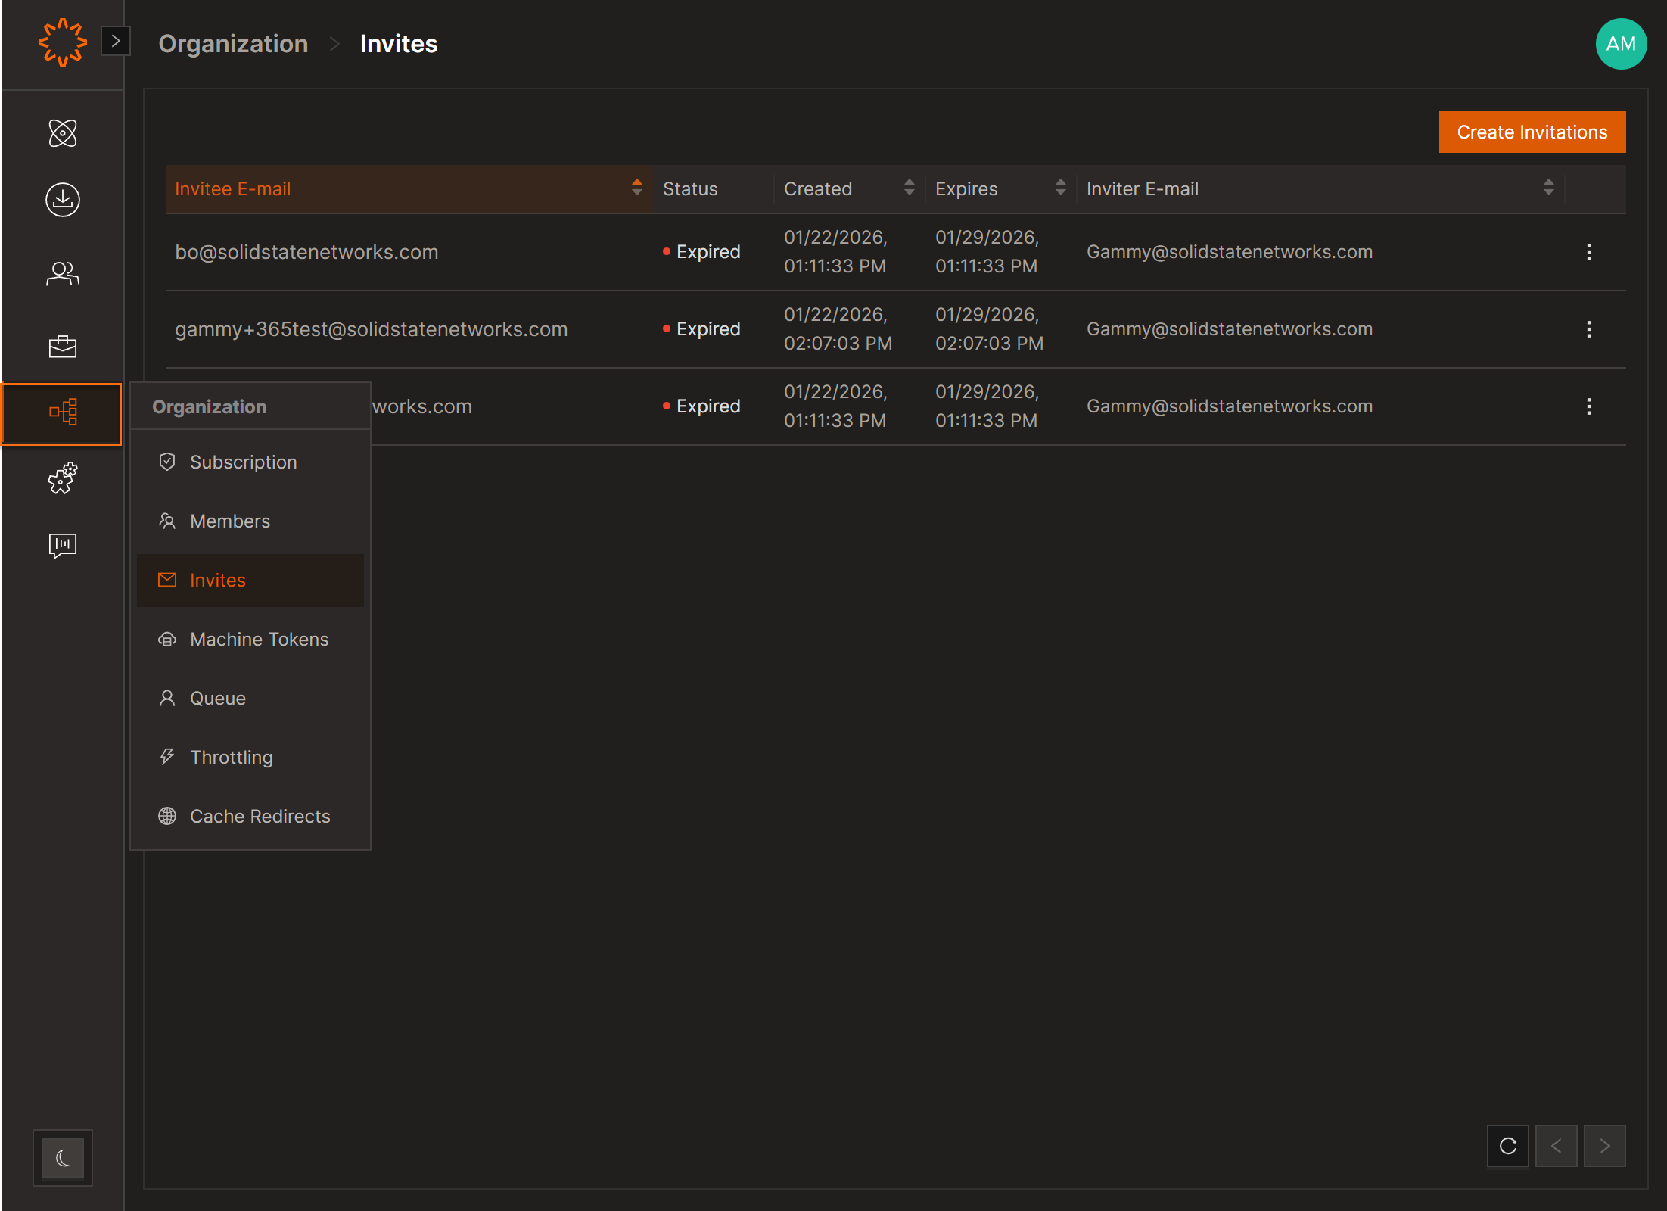
Task: Select Machine Tokens menu item
Action: click(x=259, y=640)
